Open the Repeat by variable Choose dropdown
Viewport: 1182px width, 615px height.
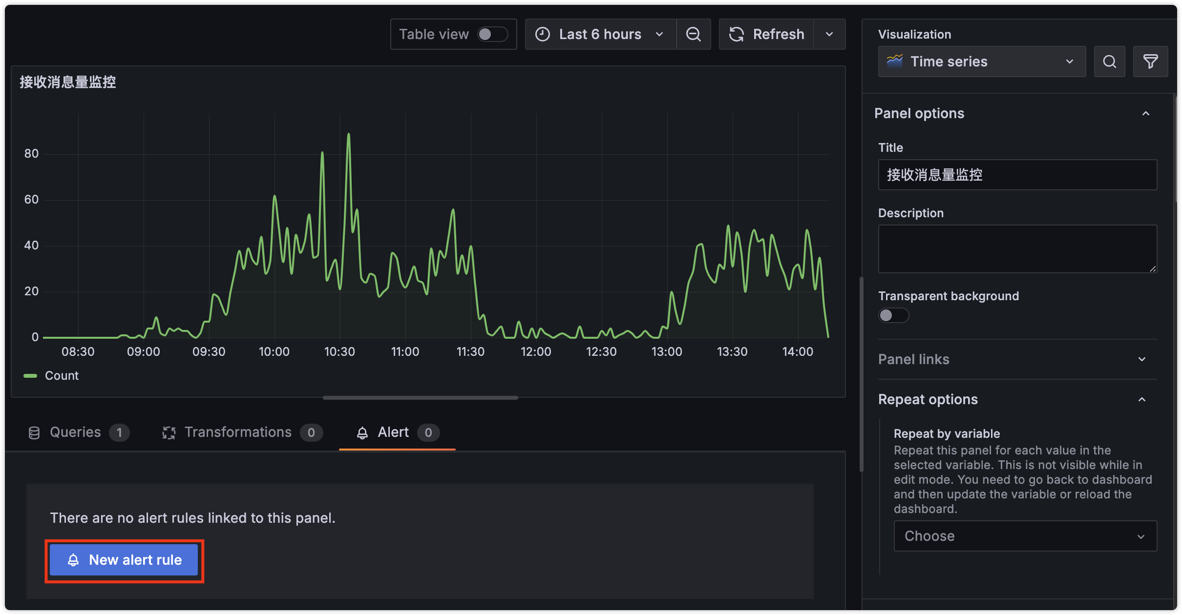[x=1025, y=536]
